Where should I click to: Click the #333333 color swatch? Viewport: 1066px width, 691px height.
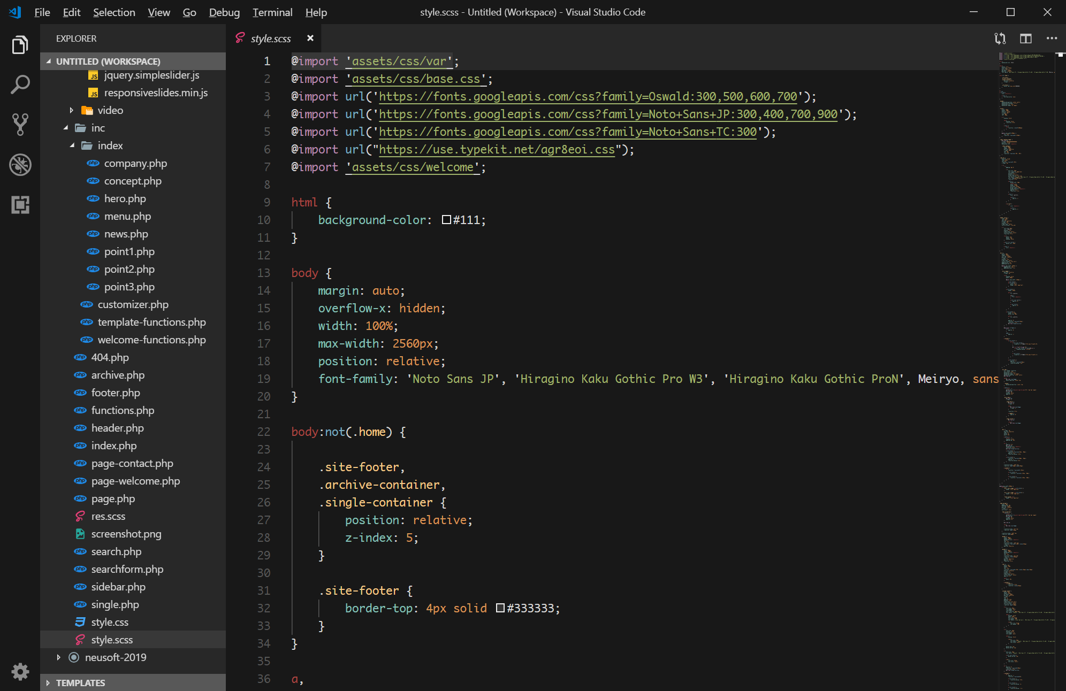click(x=500, y=608)
